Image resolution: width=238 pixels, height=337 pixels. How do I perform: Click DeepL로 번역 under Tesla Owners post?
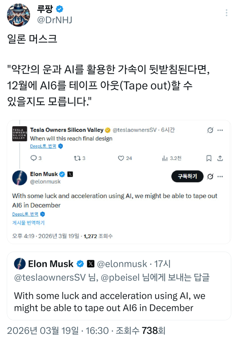point(44,146)
